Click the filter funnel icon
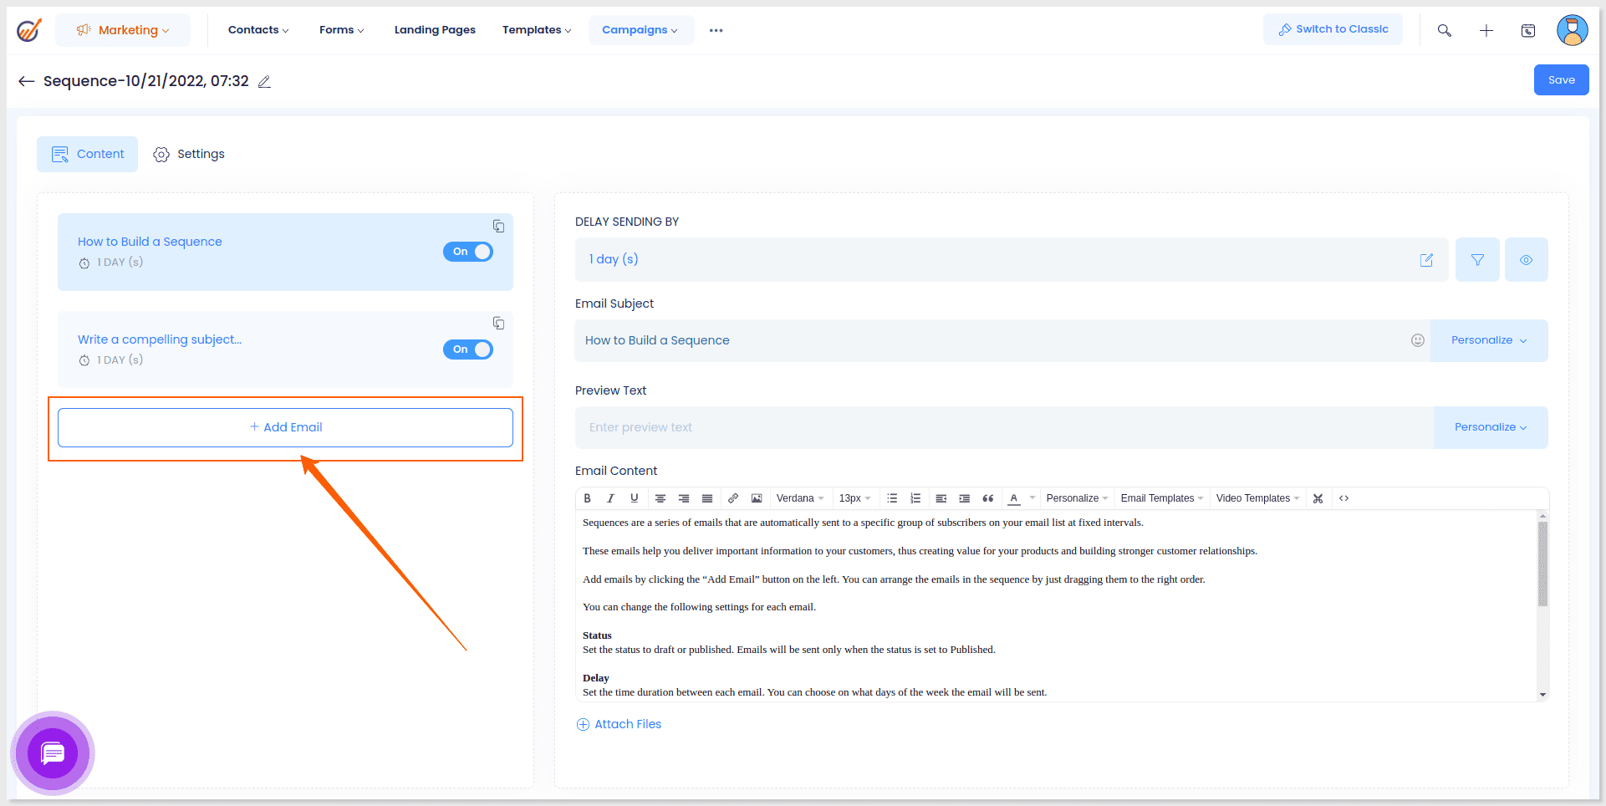This screenshot has height=806, width=1606. tap(1477, 260)
